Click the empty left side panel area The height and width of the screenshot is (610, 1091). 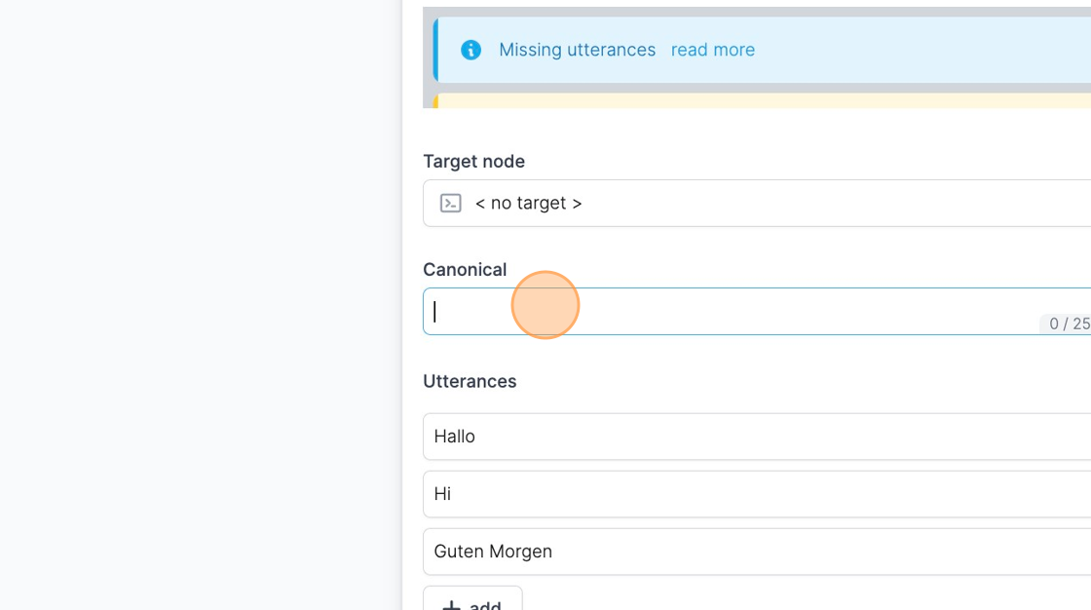point(201,305)
